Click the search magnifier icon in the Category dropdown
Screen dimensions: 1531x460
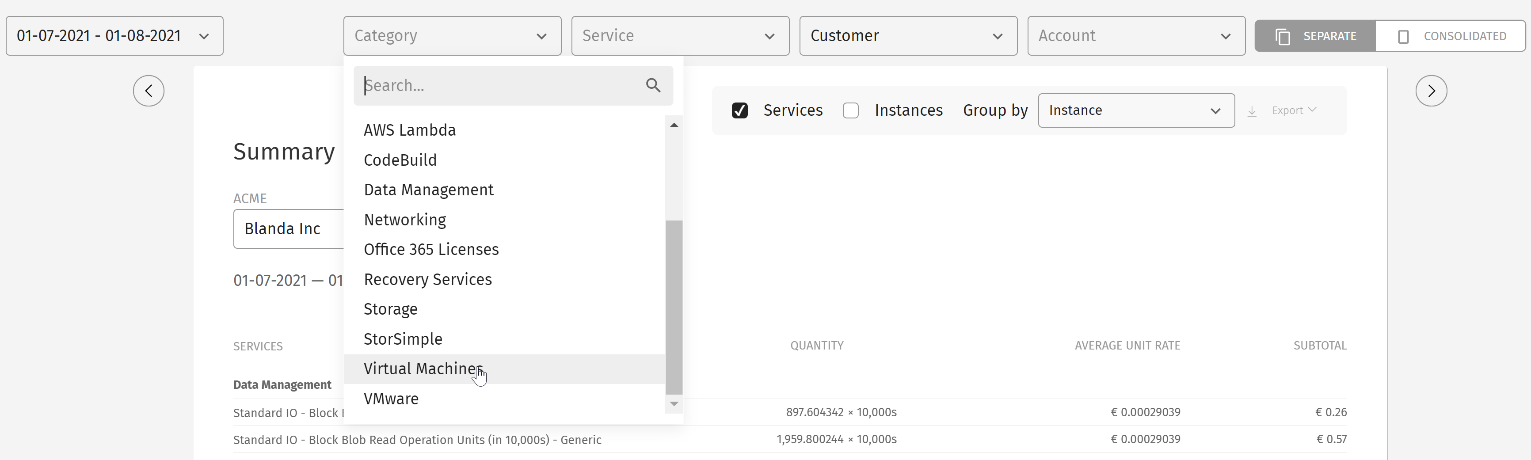tap(653, 85)
